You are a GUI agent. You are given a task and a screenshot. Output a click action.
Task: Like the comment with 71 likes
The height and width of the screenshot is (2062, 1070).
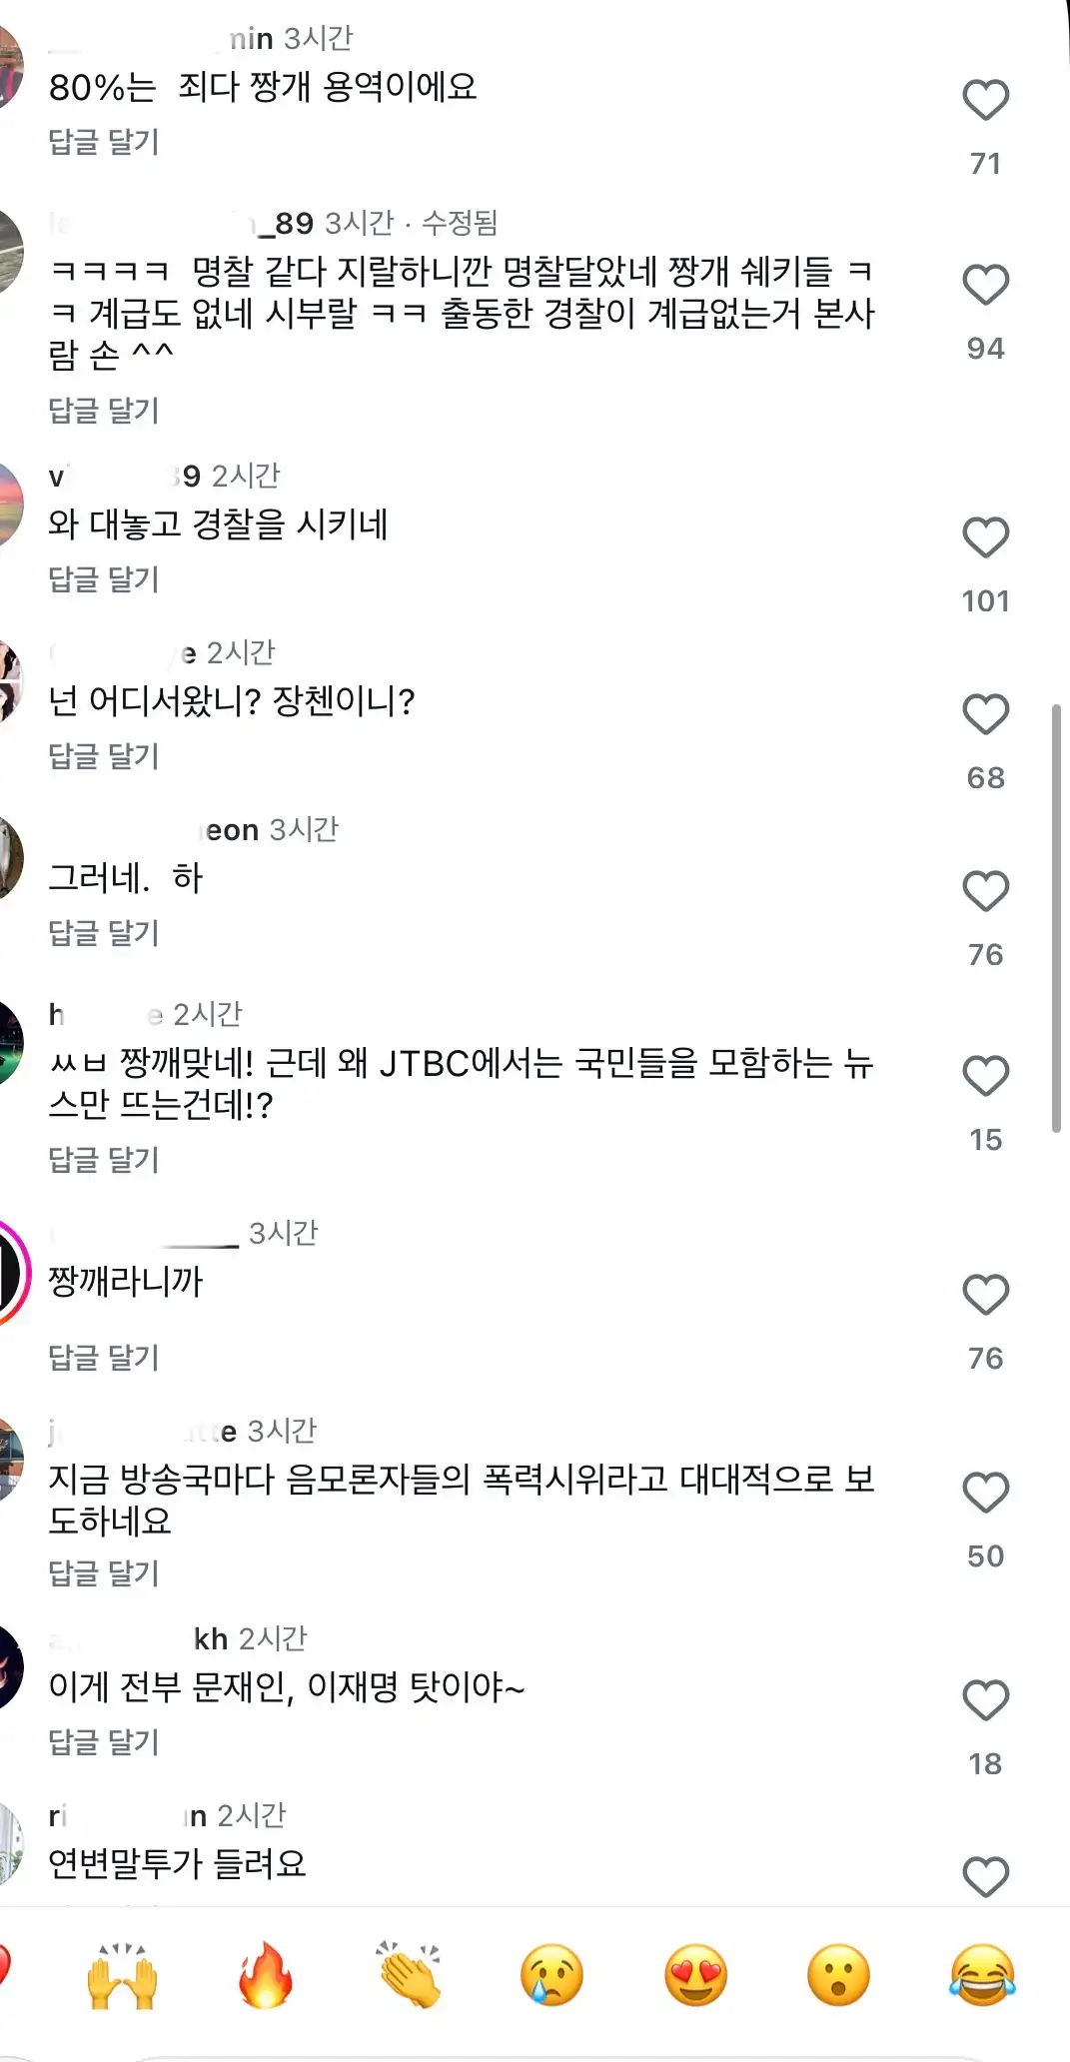(x=985, y=100)
